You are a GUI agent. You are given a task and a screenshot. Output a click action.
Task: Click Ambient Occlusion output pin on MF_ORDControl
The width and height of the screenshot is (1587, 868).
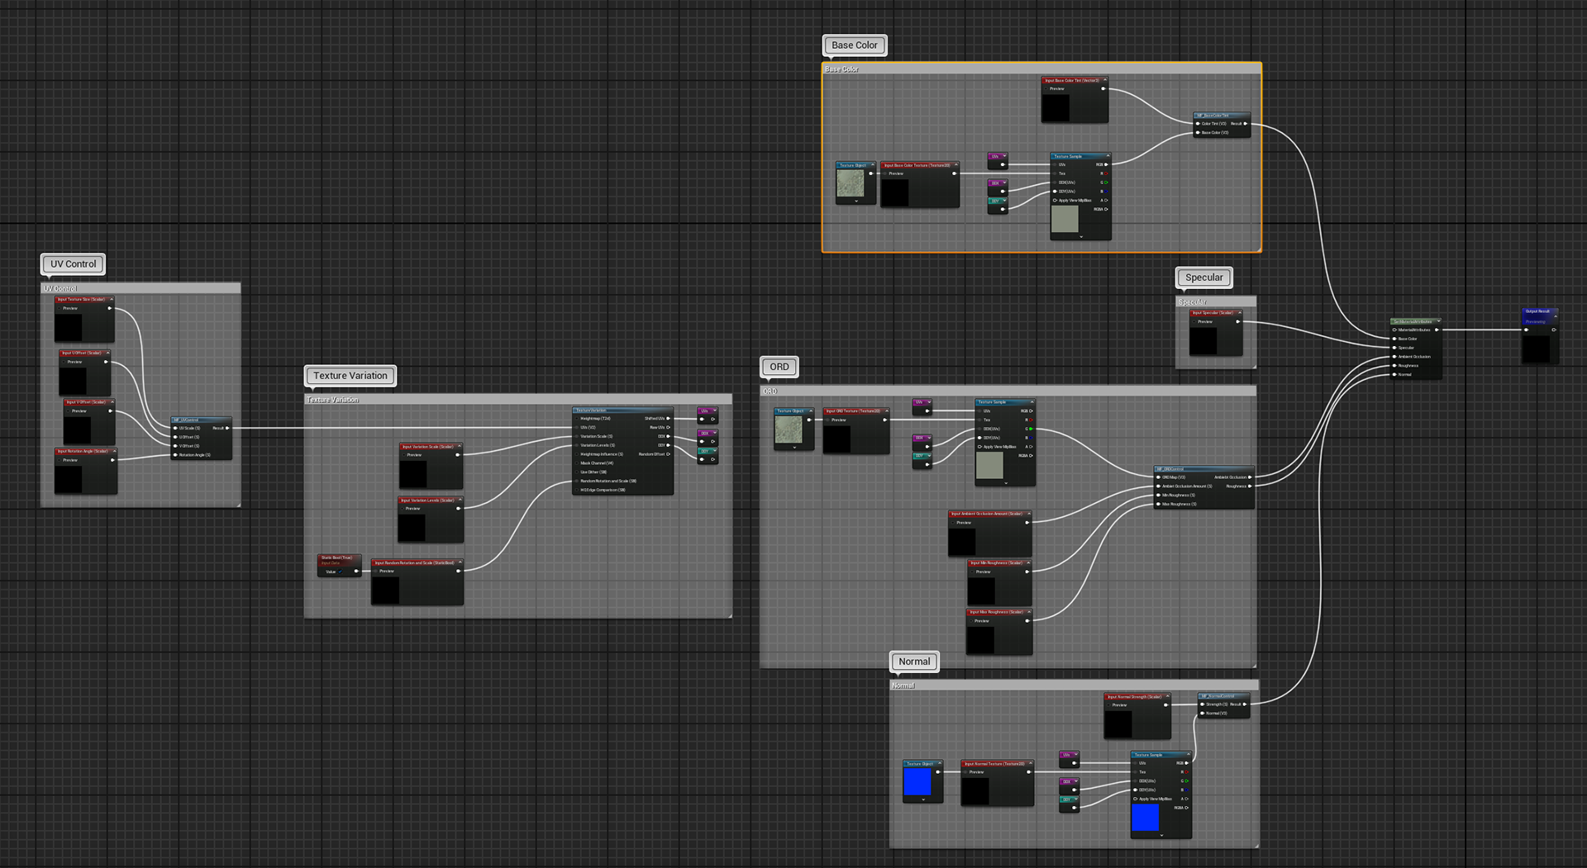click(x=1250, y=477)
